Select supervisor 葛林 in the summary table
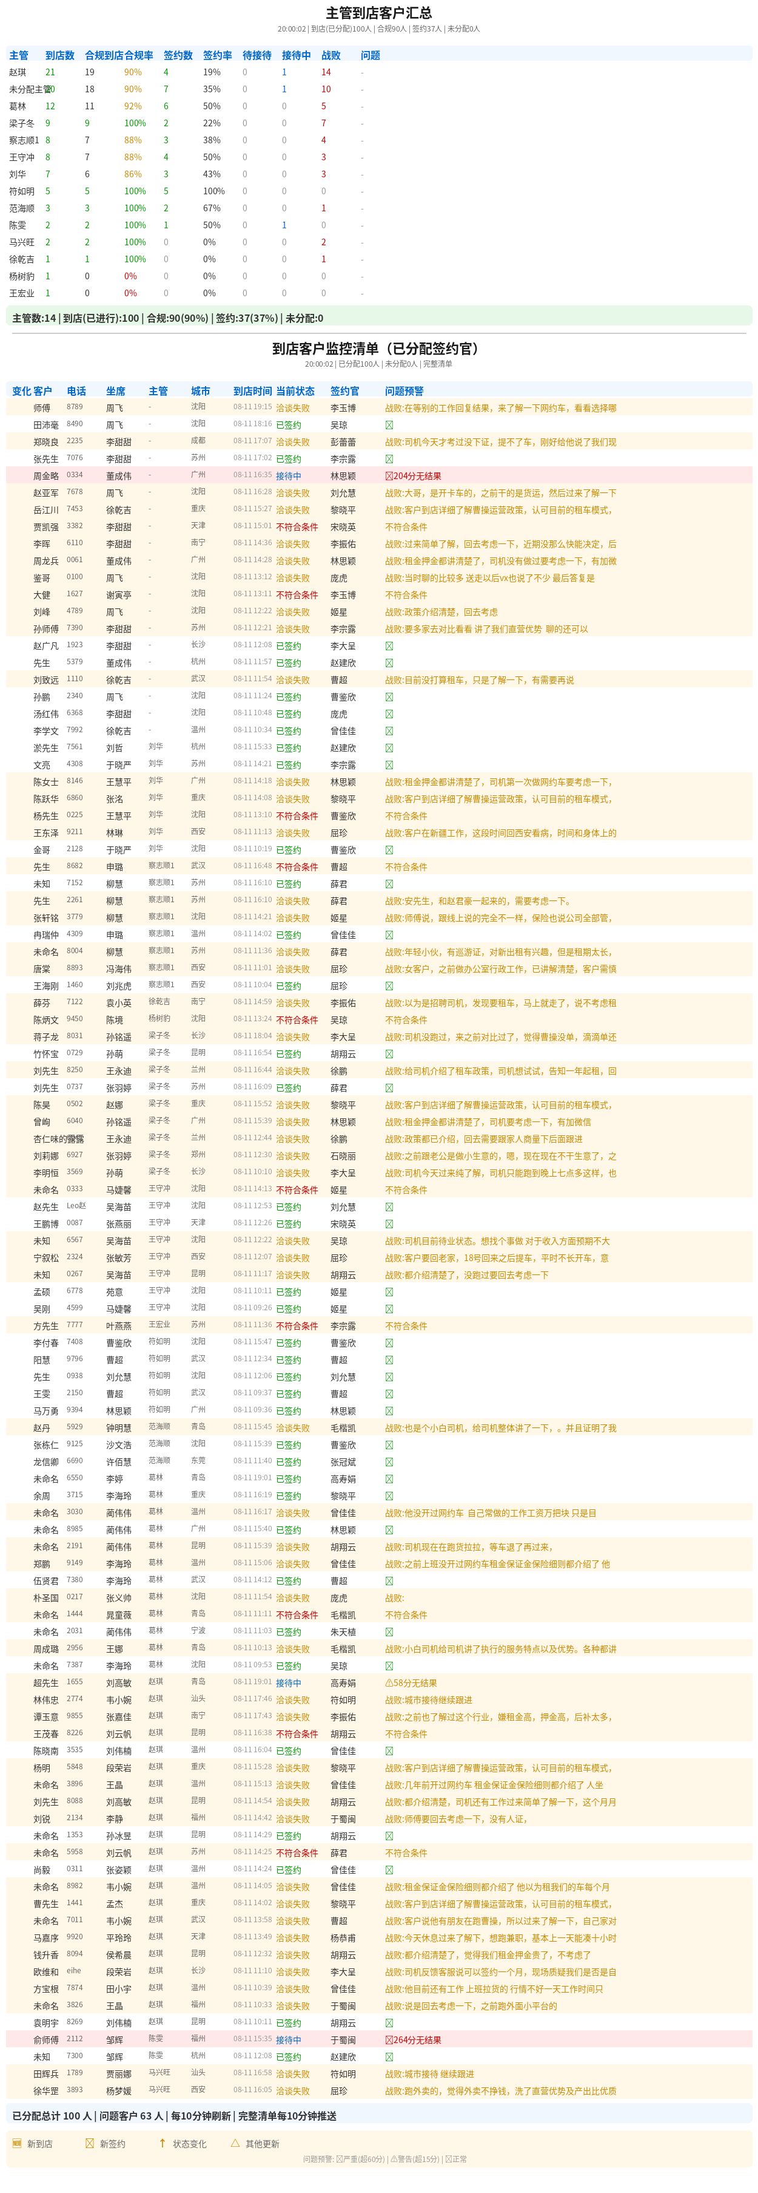The image size is (758, 2193). pos(18,106)
